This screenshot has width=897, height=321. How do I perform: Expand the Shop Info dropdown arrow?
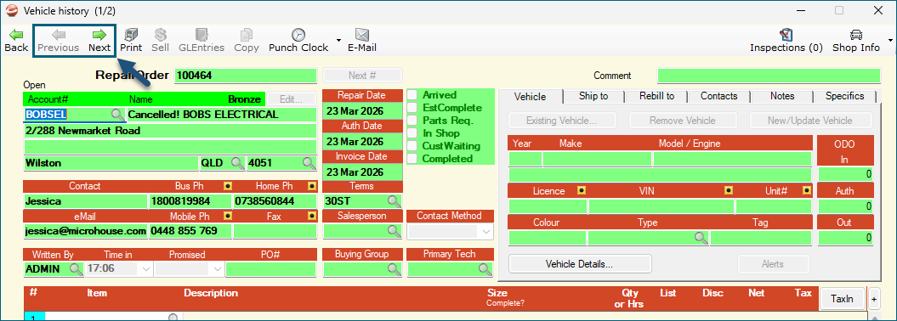coord(890,41)
